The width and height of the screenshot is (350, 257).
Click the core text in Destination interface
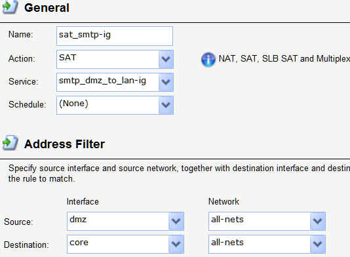(x=79, y=243)
